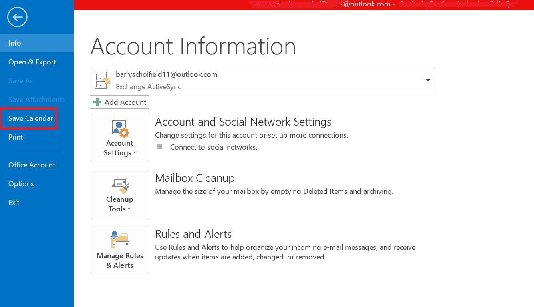Open the Print page
Screen dimensions: 534x307
[37, 137]
